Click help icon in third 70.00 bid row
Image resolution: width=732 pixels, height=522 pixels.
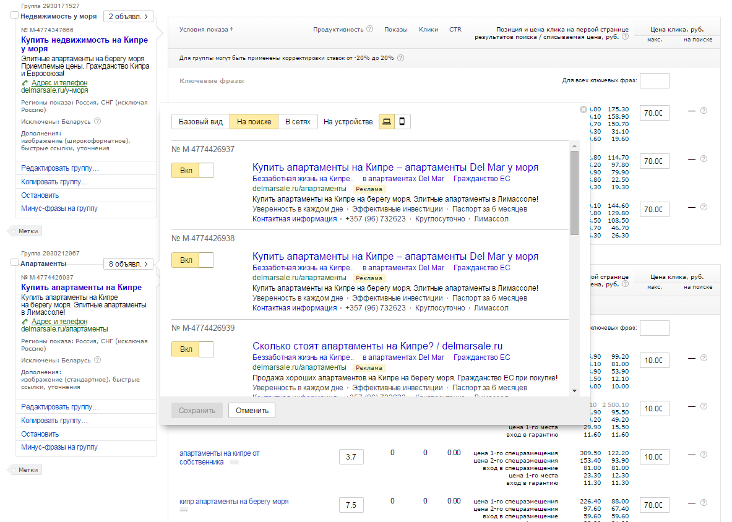[x=704, y=207]
